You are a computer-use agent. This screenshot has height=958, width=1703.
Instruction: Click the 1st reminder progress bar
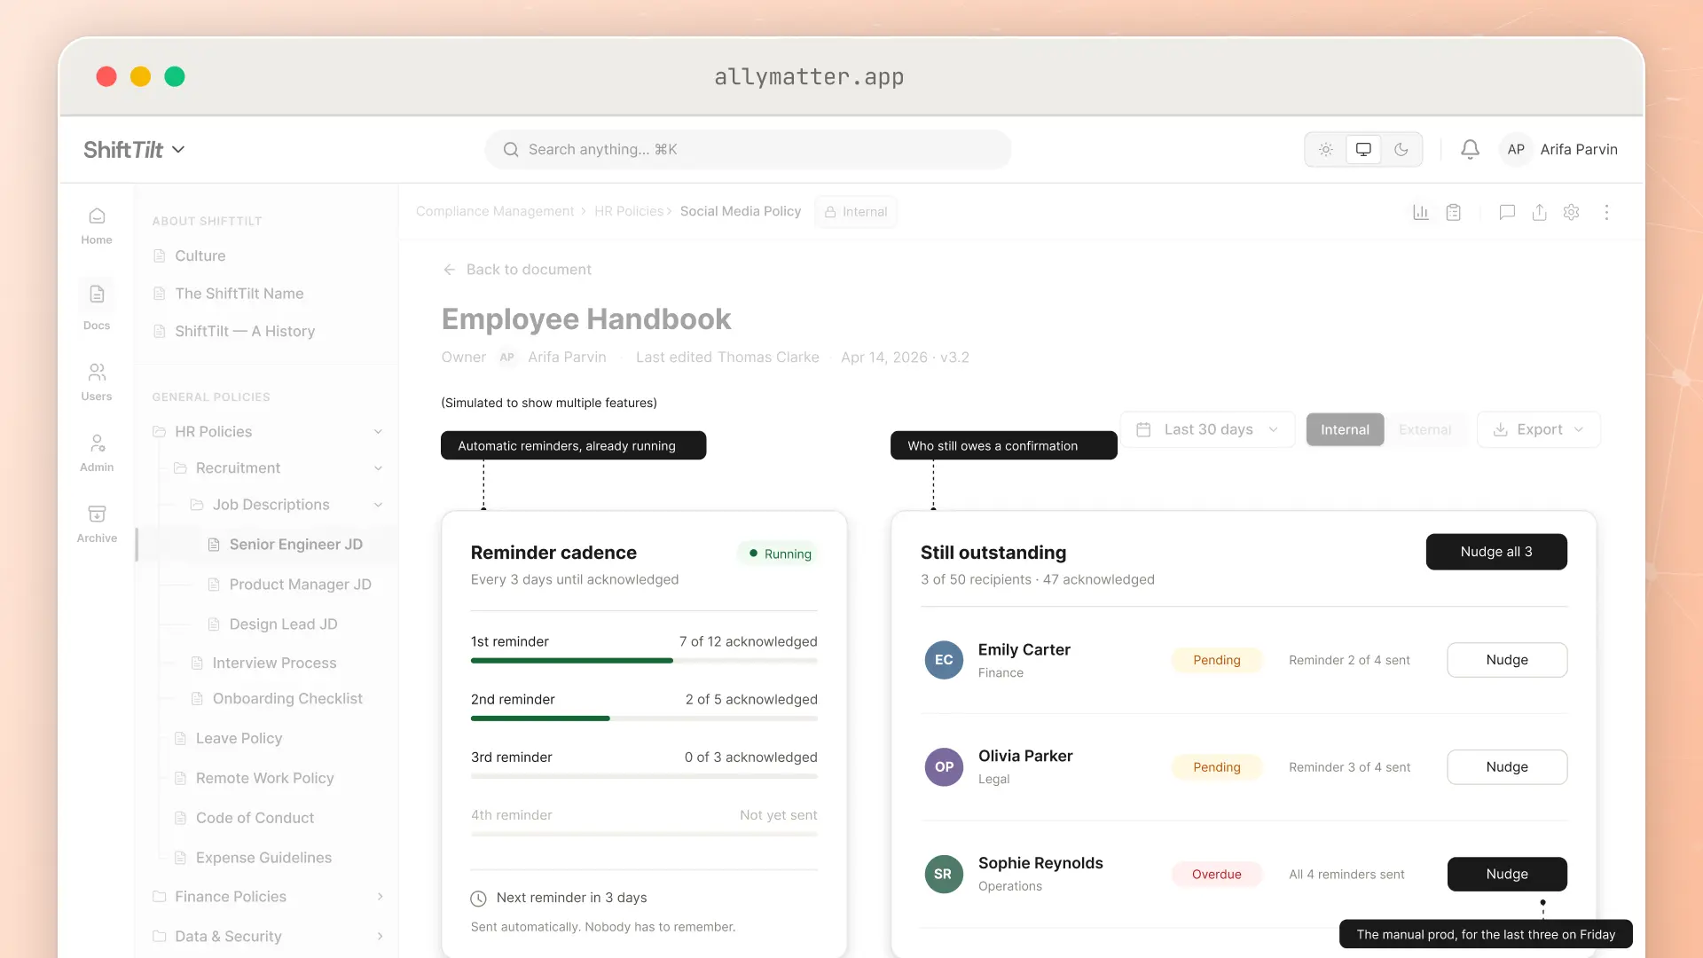[x=644, y=661]
